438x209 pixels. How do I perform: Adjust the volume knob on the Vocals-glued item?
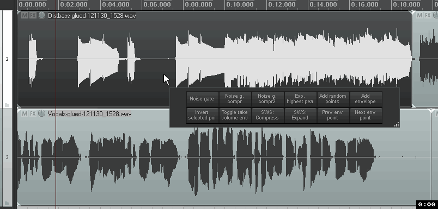[41, 113]
